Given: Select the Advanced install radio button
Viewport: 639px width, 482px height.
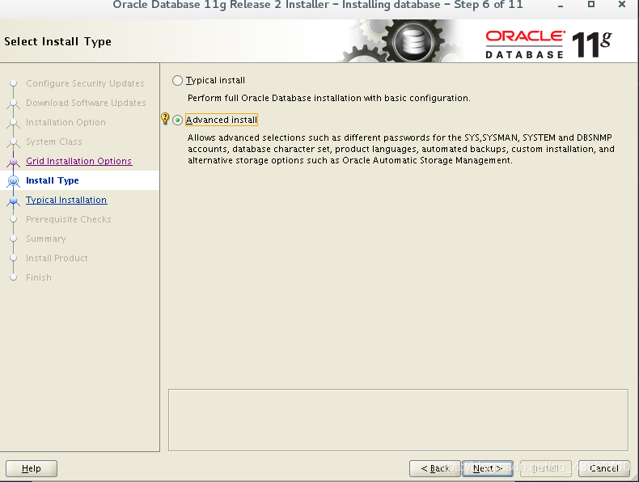Looking at the screenshot, I should tap(177, 120).
